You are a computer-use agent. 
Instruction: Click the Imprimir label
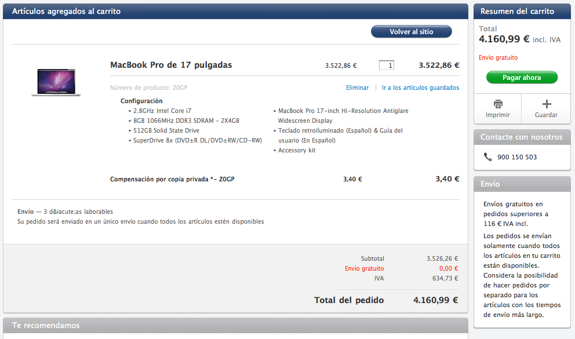[x=498, y=115]
